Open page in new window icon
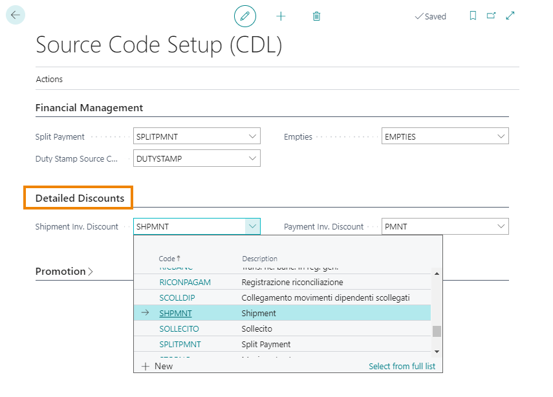The height and width of the screenshot is (397, 553). click(491, 16)
